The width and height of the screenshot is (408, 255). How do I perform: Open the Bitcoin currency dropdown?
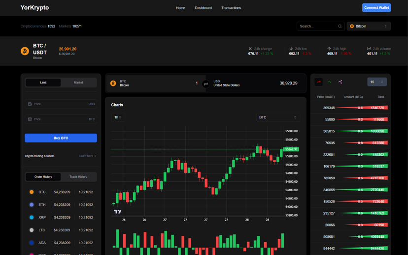[369, 26]
